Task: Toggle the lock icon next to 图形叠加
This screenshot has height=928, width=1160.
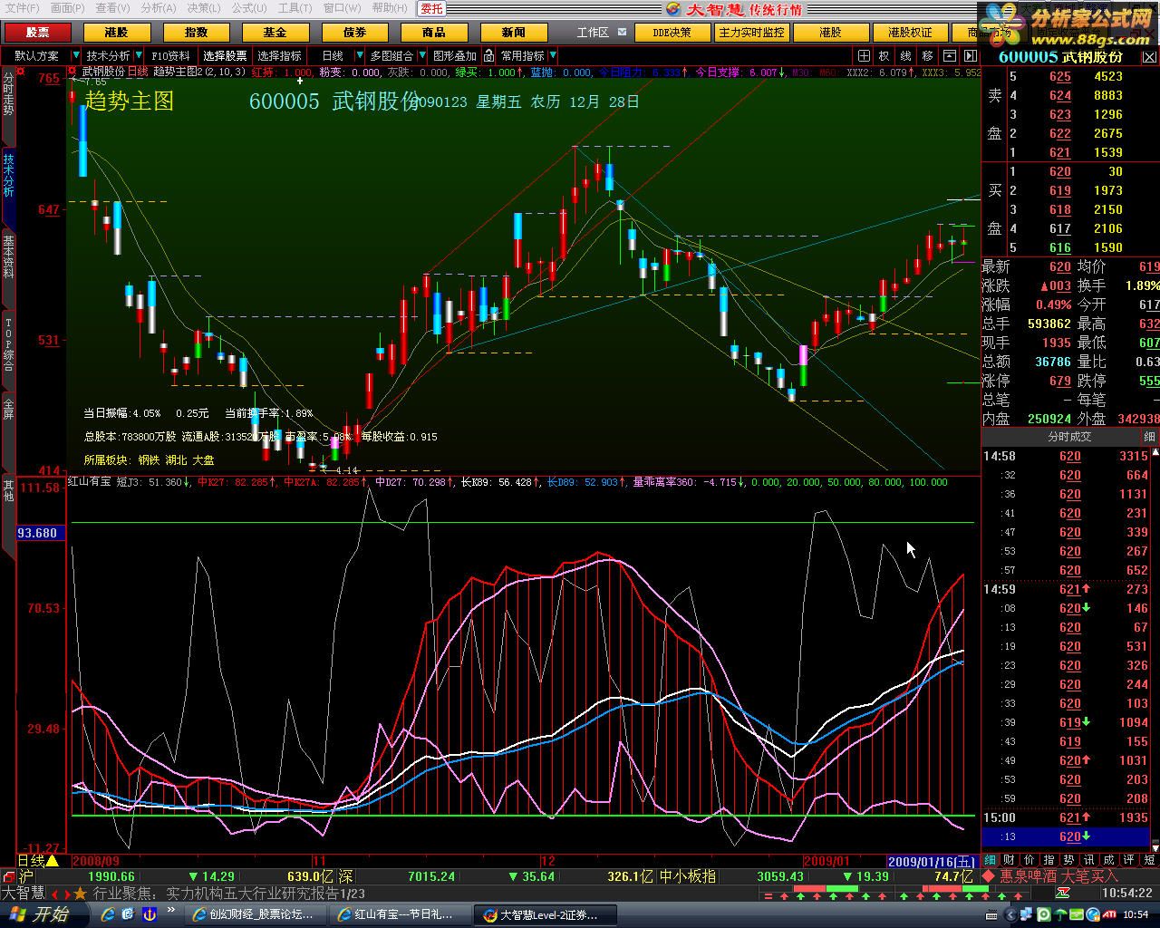Action: point(489,56)
